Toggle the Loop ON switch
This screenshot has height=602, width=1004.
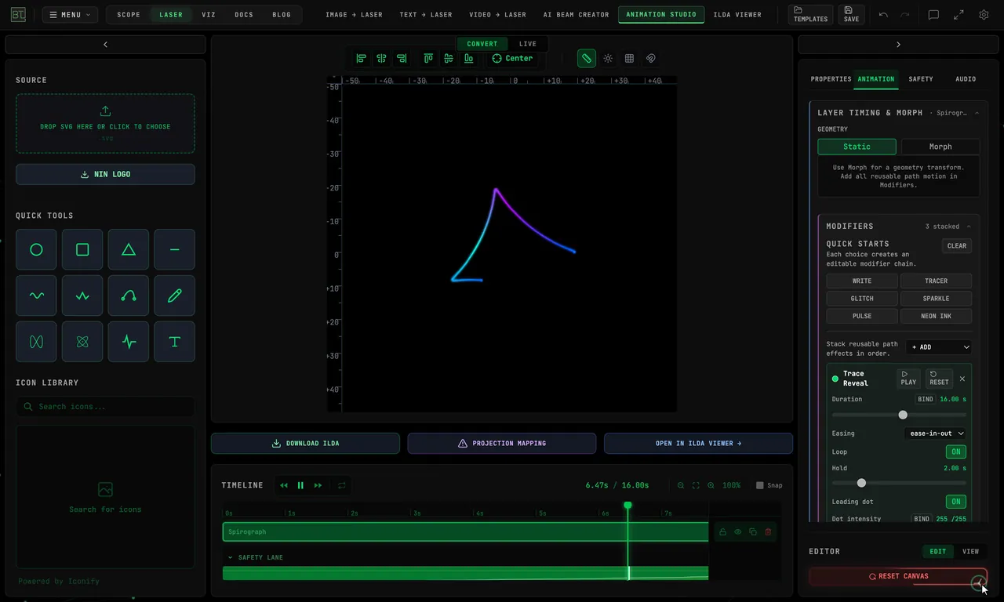956,452
